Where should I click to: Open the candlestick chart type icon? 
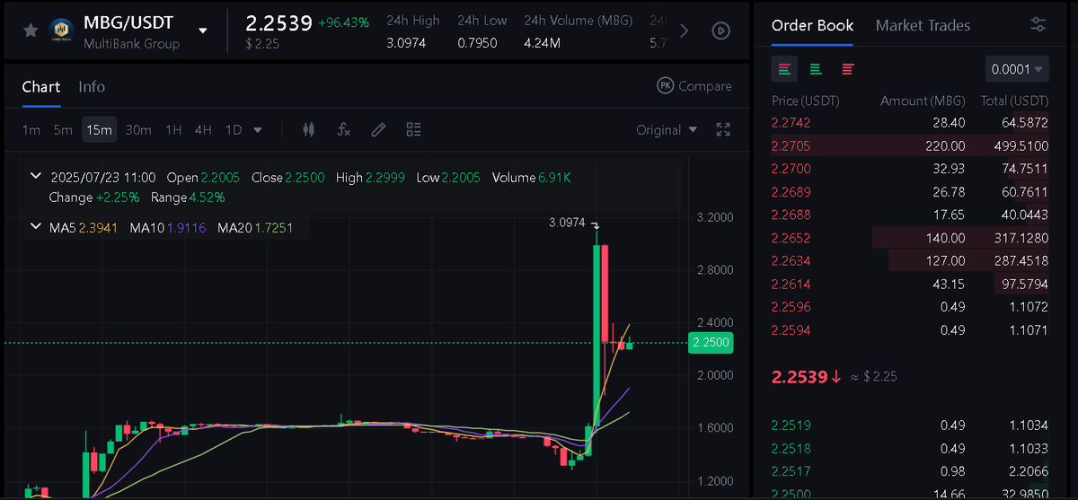(309, 130)
